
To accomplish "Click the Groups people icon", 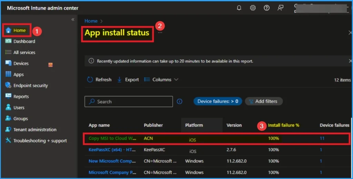I will tap(8, 118).
